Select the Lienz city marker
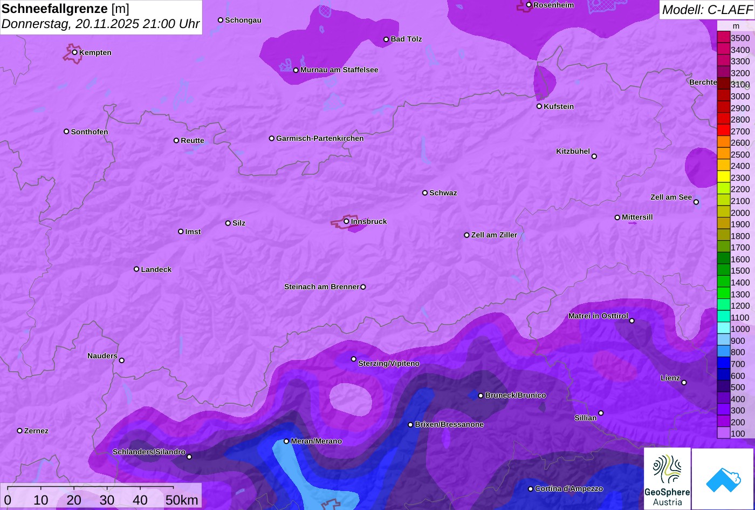755x510 pixels. point(684,383)
